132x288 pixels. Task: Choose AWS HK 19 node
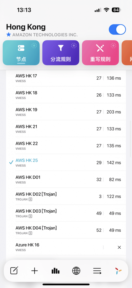[x=66, y=112]
